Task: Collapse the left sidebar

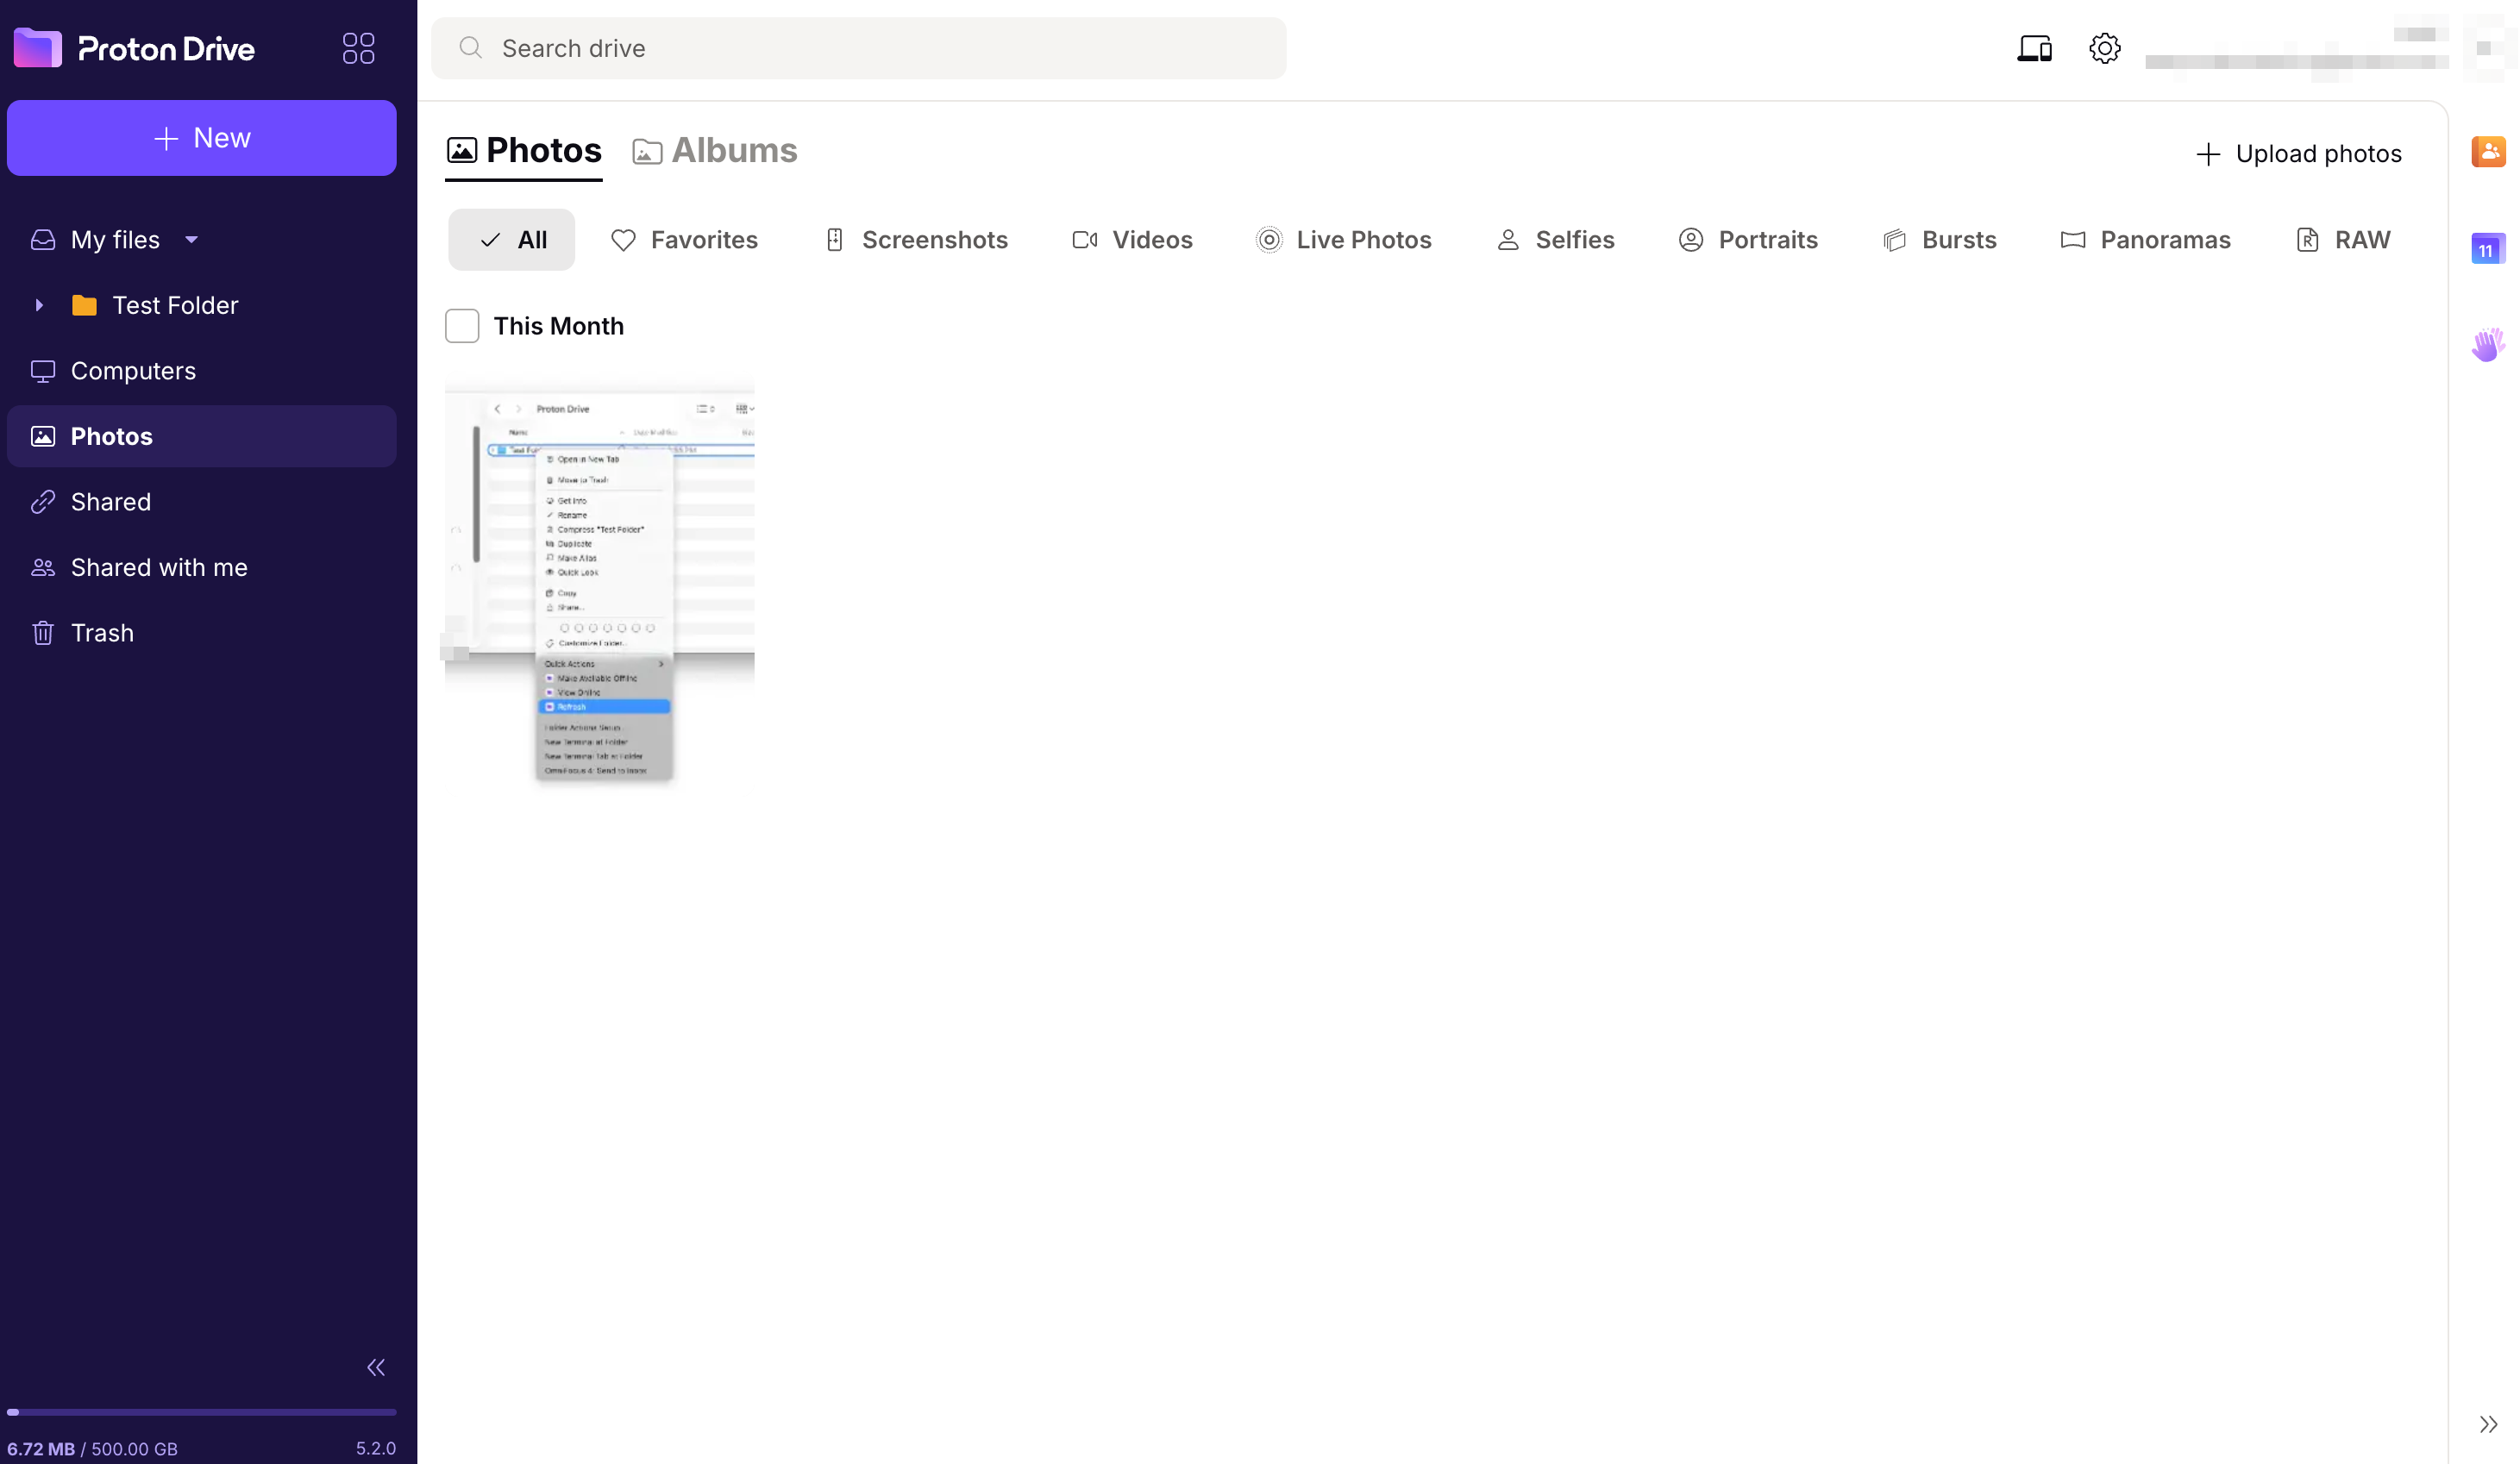Action: click(x=376, y=1367)
